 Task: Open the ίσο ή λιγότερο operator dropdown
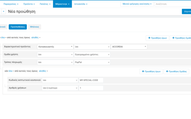pos(60,88)
